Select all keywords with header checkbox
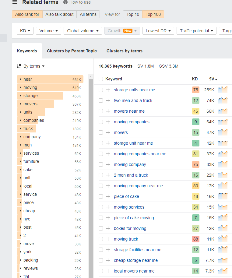 click(x=101, y=79)
